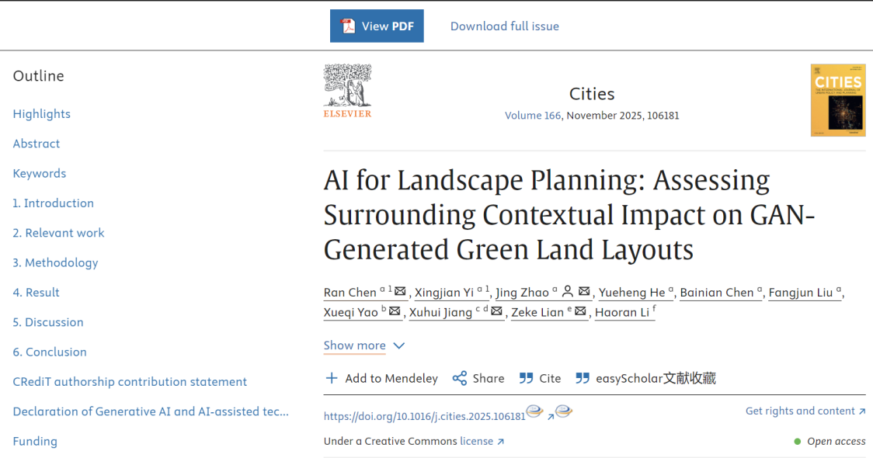873x458 pixels.
Task: Click Xueqi Yao's email envelope icon
Action: click(x=395, y=312)
